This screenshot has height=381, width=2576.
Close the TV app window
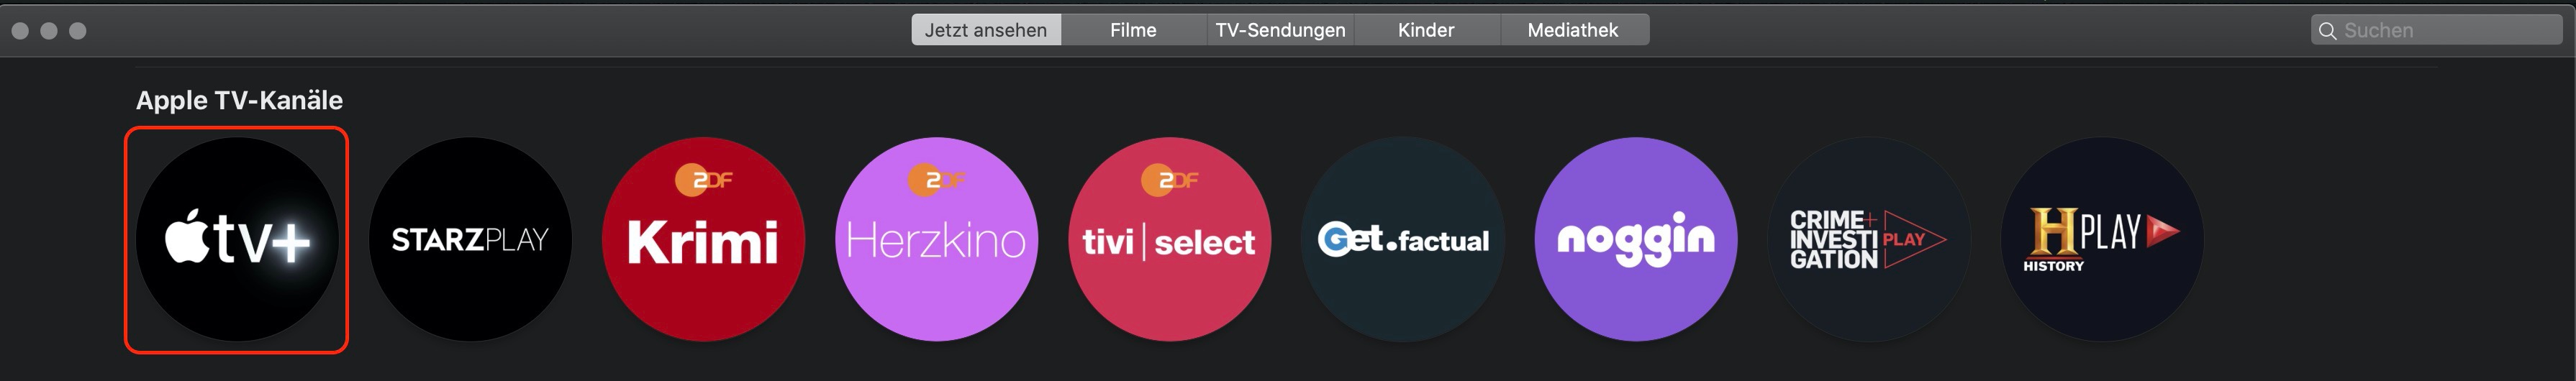(20, 31)
